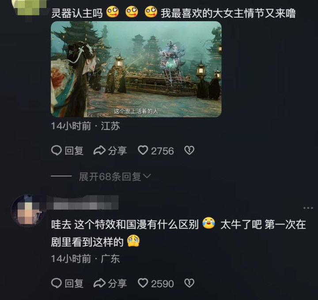Open the second commenter's blurred avatar

point(28,211)
